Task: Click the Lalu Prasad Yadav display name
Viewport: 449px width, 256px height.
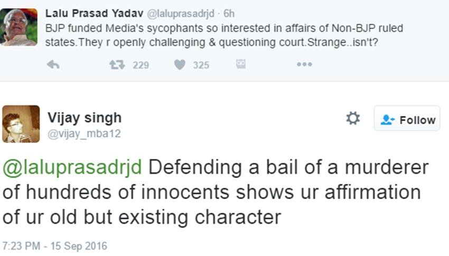Action: tap(85, 13)
